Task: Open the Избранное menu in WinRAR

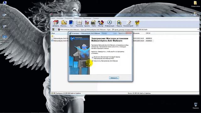Action: click(78, 18)
